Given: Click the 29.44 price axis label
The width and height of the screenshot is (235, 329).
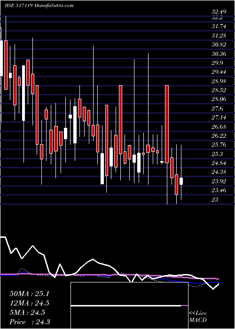Looking at the screenshot, I should pos(219,72).
